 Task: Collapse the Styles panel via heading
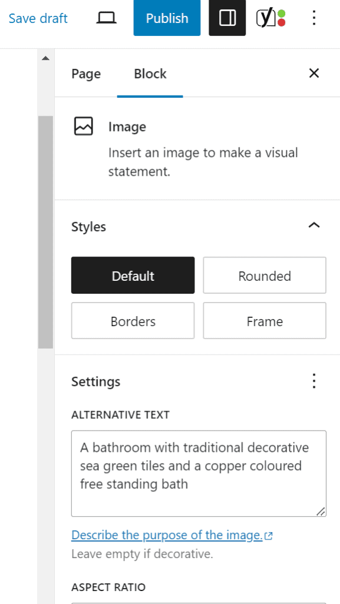[88, 227]
